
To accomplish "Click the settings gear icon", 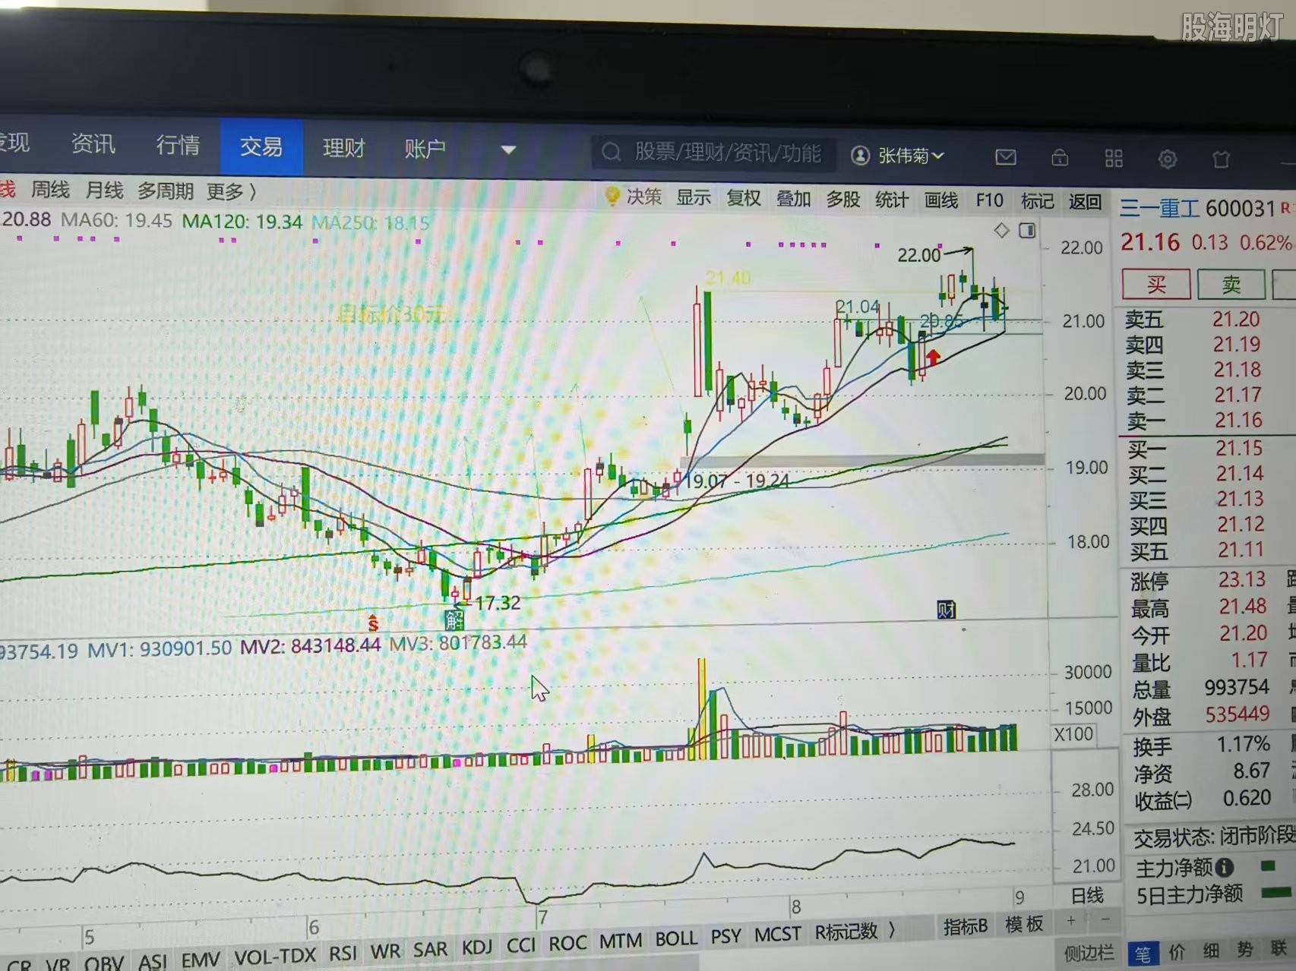I will tap(1167, 159).
